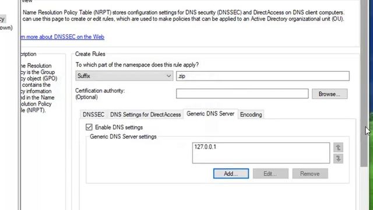Open the Suffix namespace dropdown

[x=124, y=76]
